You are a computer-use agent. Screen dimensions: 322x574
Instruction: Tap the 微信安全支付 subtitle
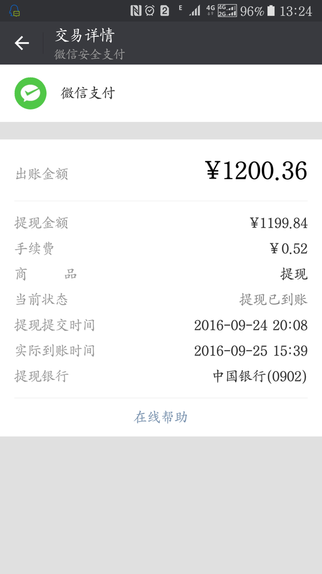[x=90, y=54]
